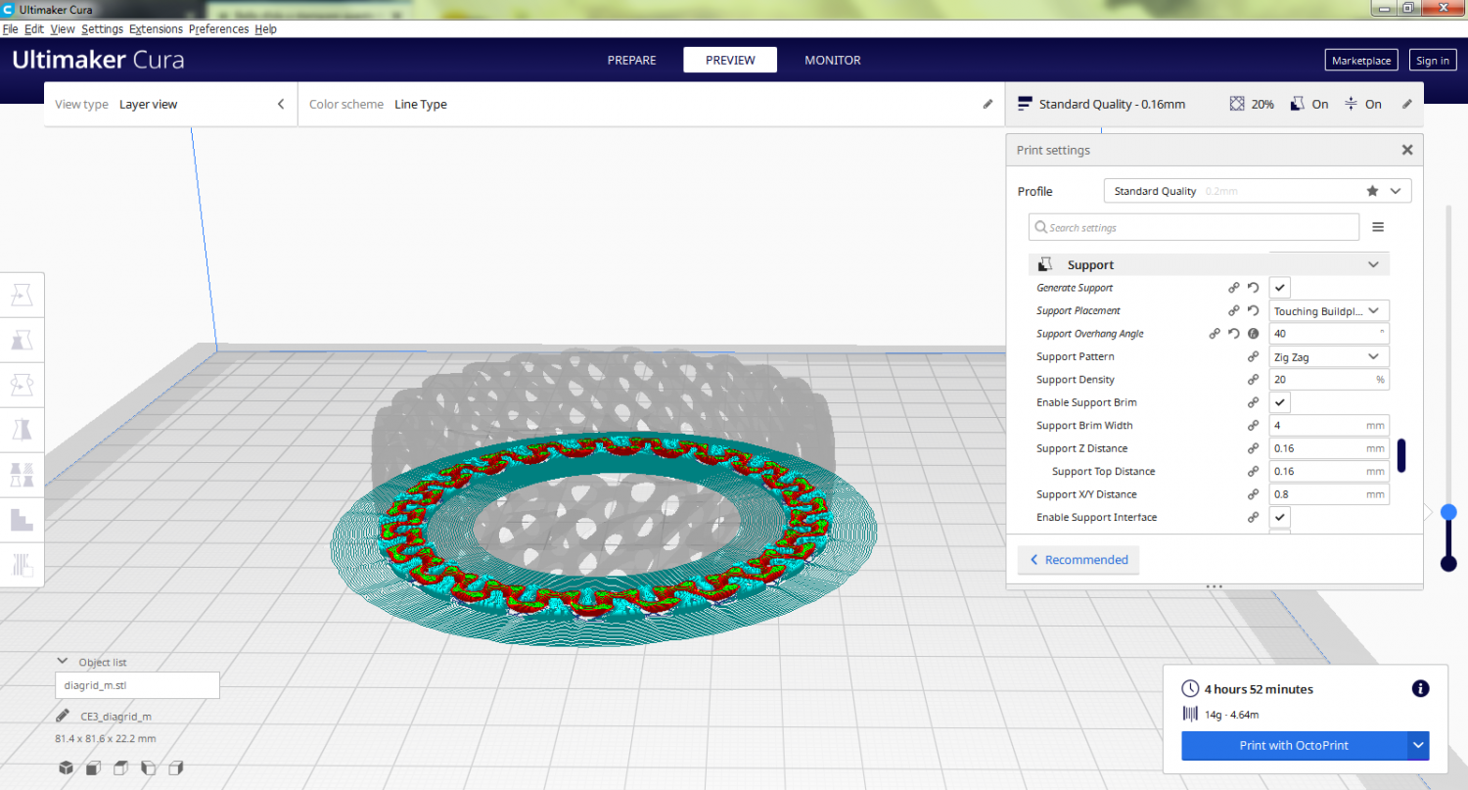The image size is (1468, 790).
Task: Select the Per Model Settings tool
Action: click(22, 475)
